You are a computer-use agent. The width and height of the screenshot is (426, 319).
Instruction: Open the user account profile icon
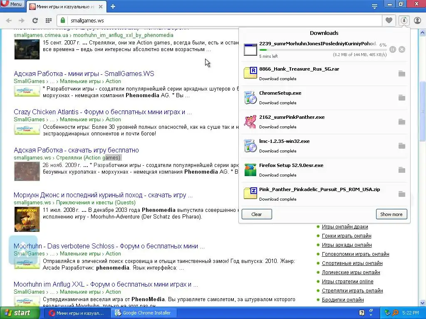(417, 20)
